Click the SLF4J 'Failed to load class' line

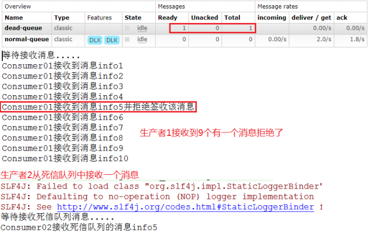tap(161, 186)
